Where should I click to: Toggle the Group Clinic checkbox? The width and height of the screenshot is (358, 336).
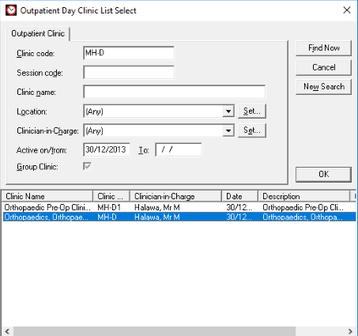pyautogui.click(x=87, y=166)
